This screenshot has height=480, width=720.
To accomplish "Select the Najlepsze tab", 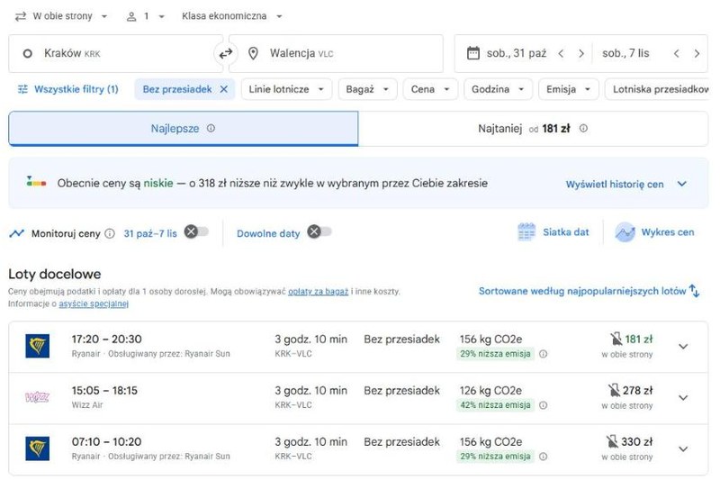I will click(184, 129).
